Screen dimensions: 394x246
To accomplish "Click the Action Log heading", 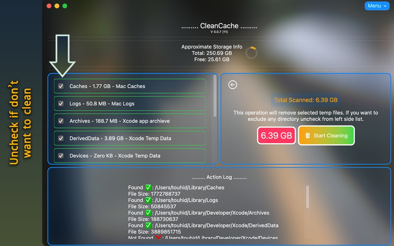I will coord(219,177).
